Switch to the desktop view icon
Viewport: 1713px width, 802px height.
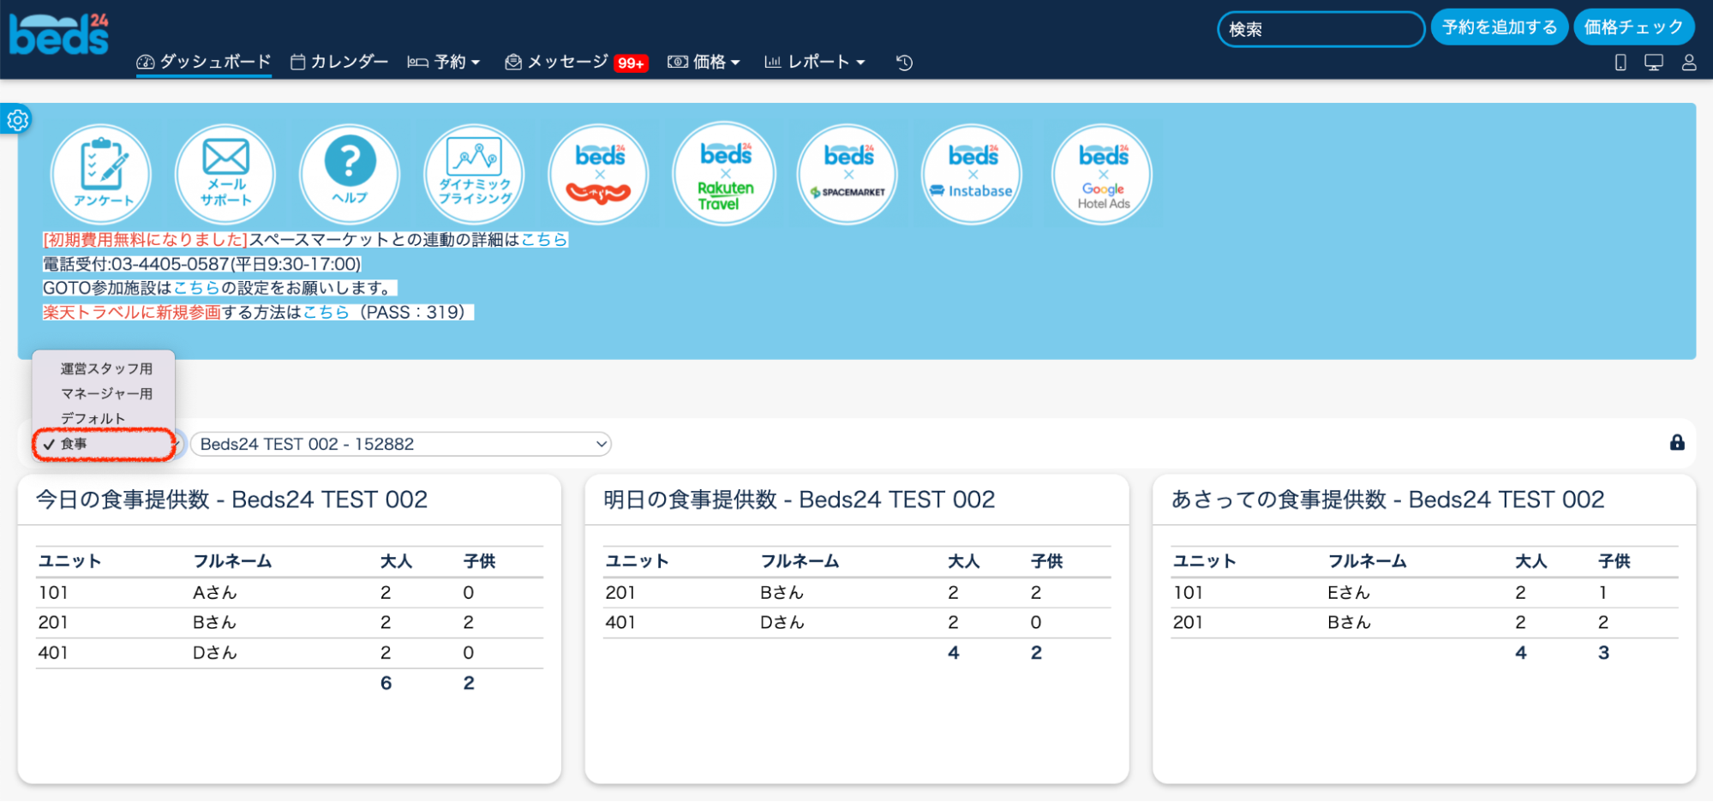click(x=1654, y=63)
